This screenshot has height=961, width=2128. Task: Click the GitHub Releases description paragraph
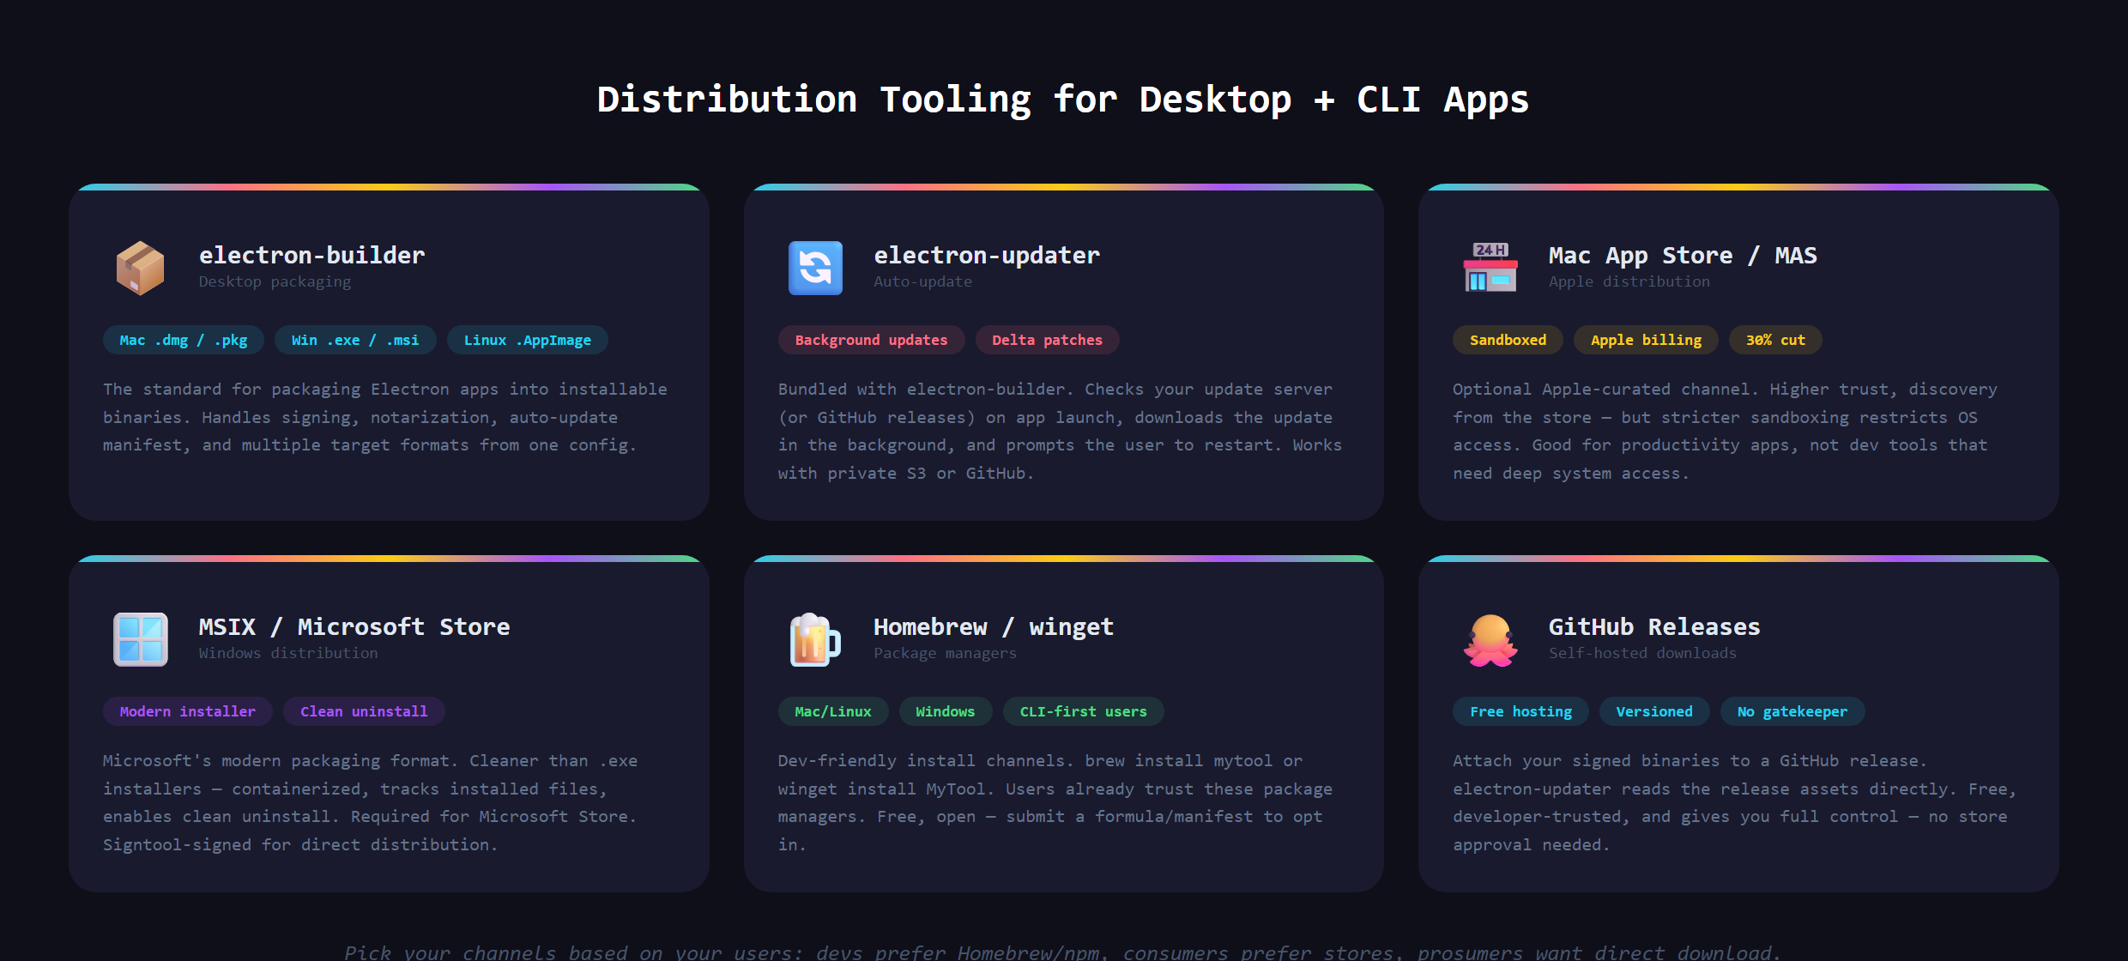click(x=1734, y=802)
